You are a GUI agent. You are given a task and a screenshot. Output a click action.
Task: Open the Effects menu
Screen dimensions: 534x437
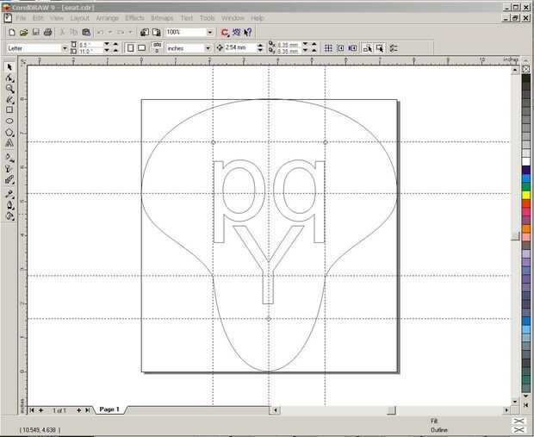[135, 18]
